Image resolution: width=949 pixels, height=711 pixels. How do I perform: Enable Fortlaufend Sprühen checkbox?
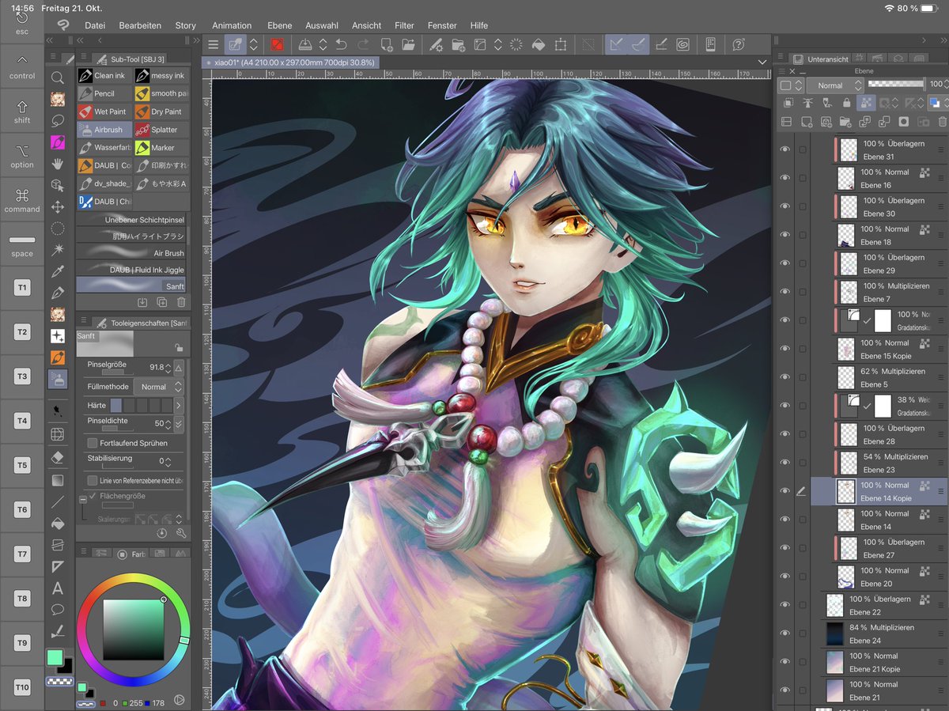pyautogui.click(x=93, y=443)
